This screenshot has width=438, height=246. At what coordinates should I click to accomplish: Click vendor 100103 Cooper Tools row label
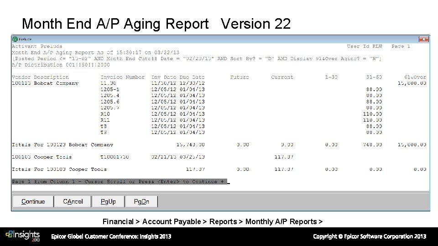(42, 157)
